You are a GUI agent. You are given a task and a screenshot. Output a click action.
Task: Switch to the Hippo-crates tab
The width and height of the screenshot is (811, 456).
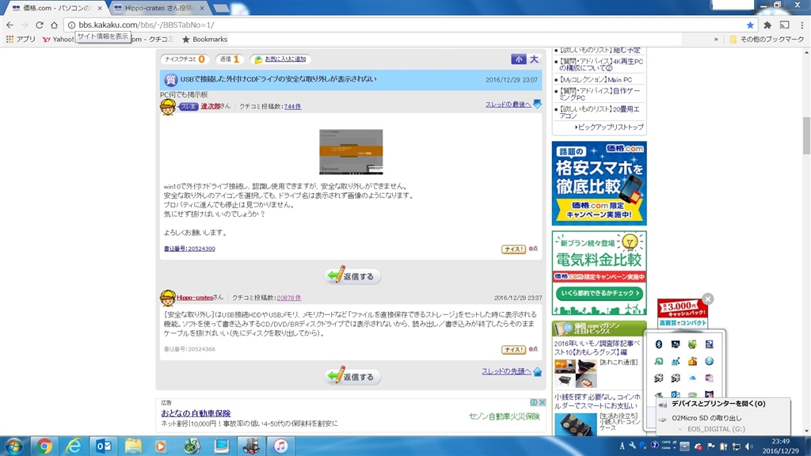point(159,8)
